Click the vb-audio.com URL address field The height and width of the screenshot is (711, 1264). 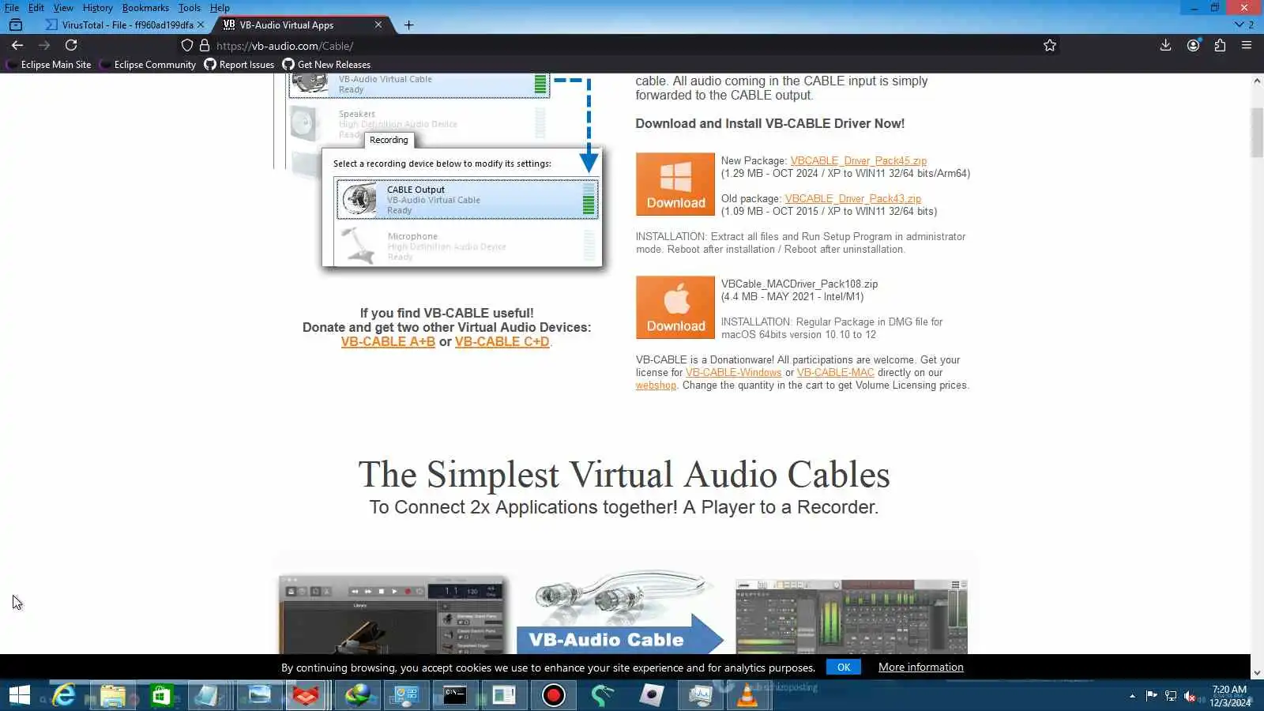[616, 46]
